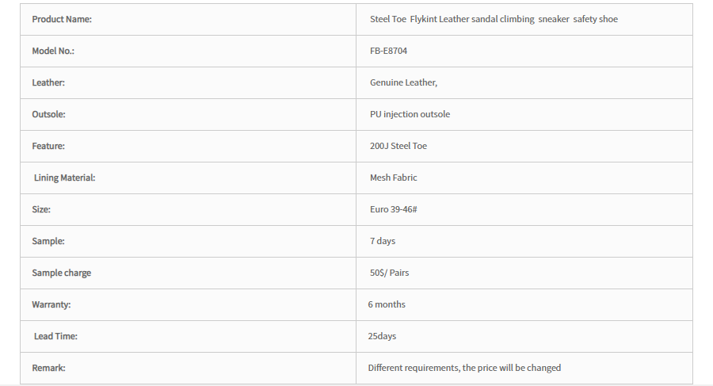
Task: Select the Steel Toe Flykint product name text
Action: tap(494, 19)
